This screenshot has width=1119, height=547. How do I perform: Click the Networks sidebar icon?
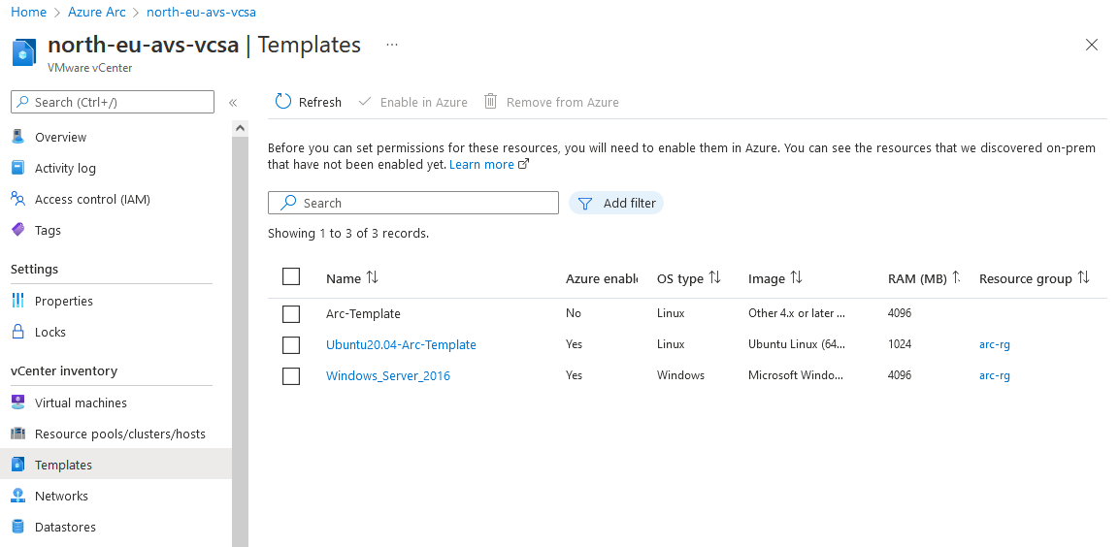click(x=17, y=496)
